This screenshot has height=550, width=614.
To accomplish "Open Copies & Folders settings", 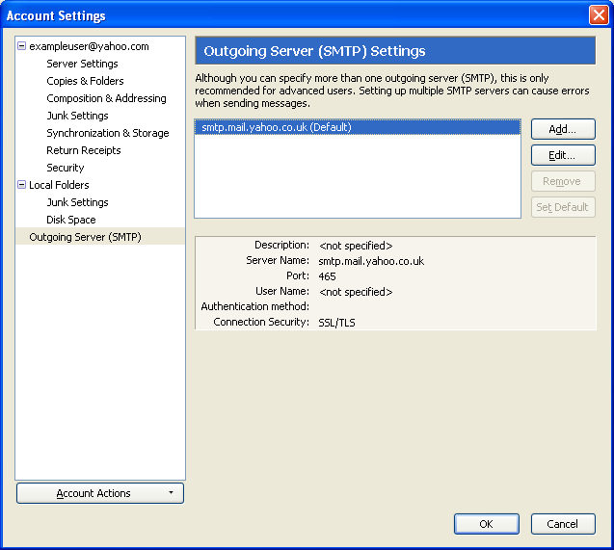I will coord(85,81).
